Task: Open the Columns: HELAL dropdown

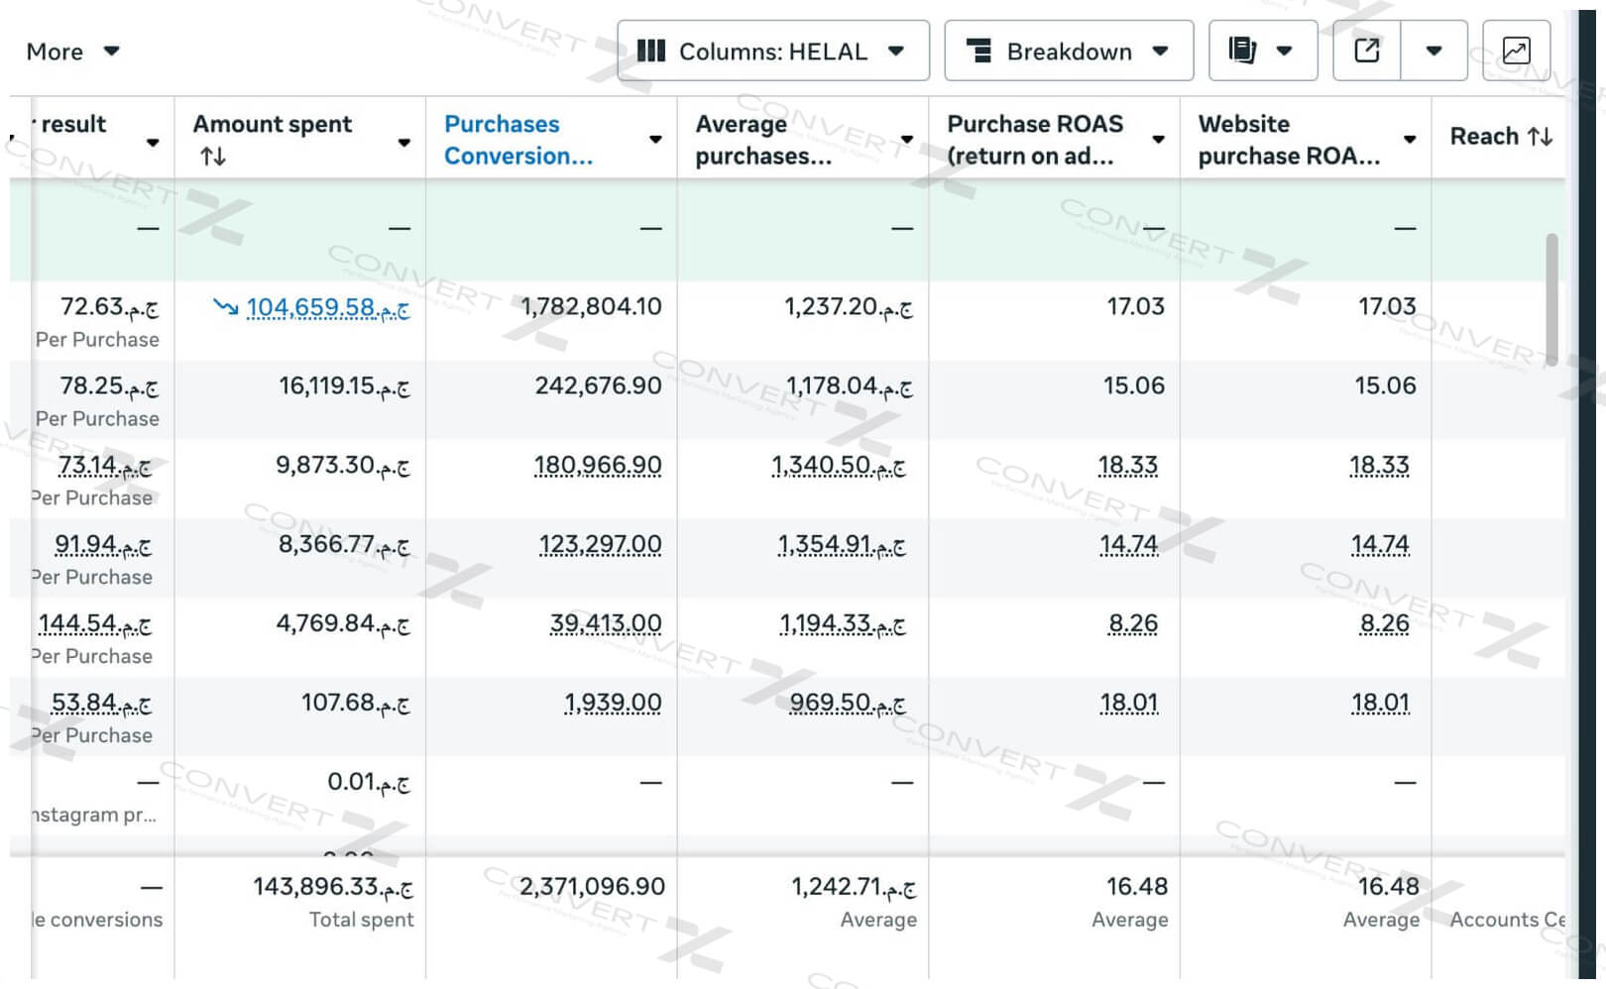Action: tap(772, 51)
